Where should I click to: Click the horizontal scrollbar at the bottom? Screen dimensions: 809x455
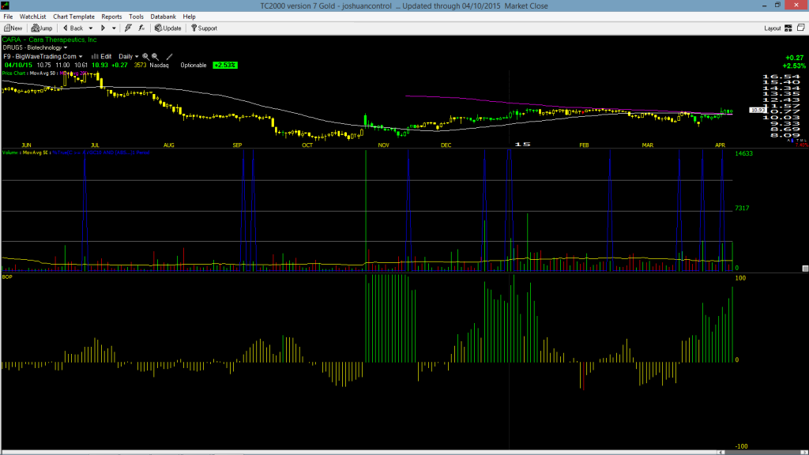pyautogui.click(x=404, y=453)
